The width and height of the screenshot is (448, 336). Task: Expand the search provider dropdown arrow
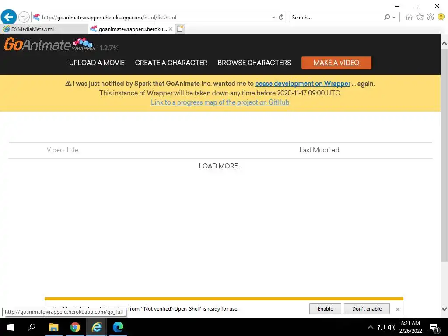(x=394, y=17)
